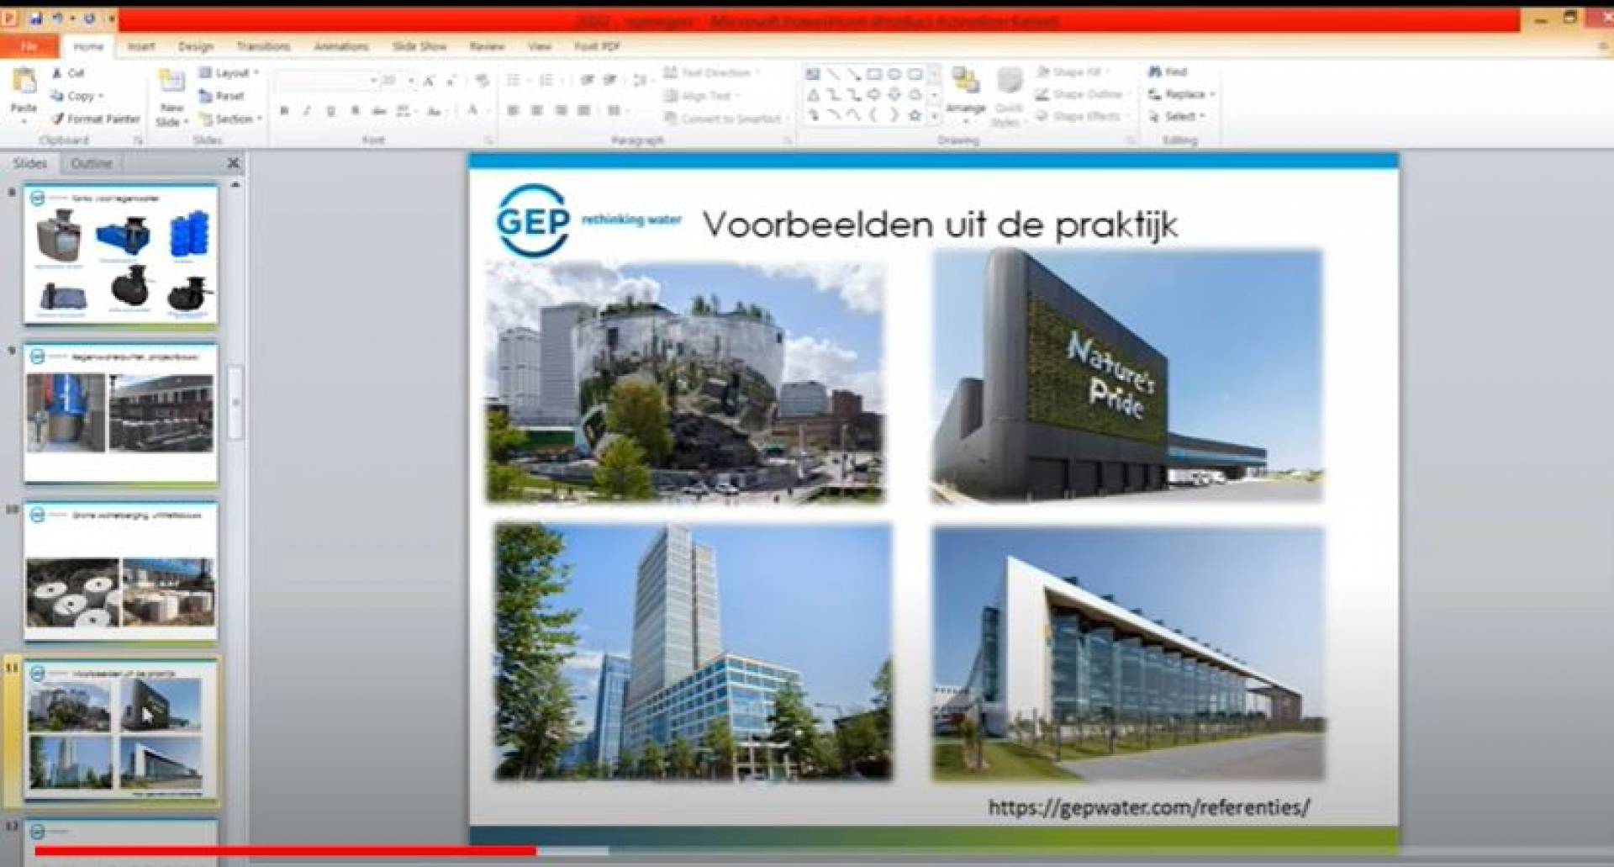Viewport: 1614px width, 867px height.
Task: Toggle Underline formatting
Action: (331, 111)
